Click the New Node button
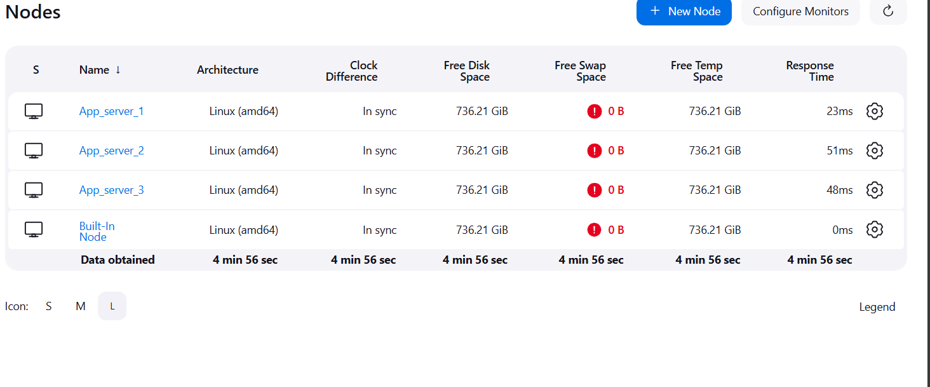The width and height of the screenshot is (930, 387). (x=684, y=11)
